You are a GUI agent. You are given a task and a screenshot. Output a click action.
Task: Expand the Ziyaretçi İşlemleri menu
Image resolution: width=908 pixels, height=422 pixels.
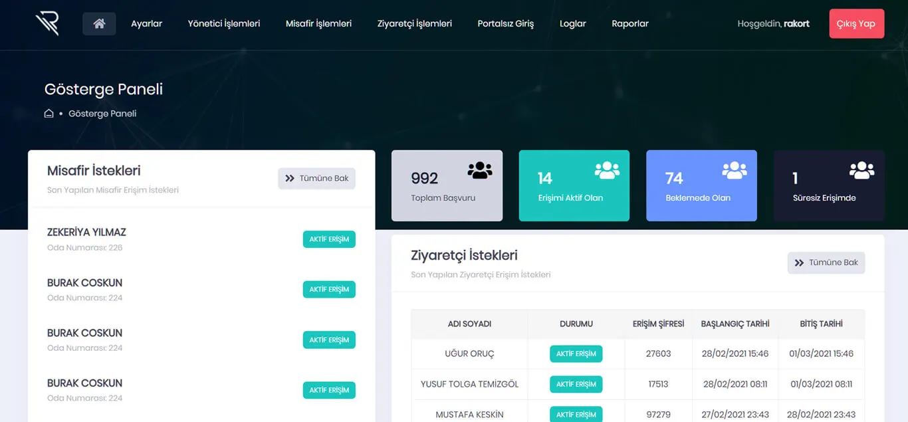[x=414, y=24]
